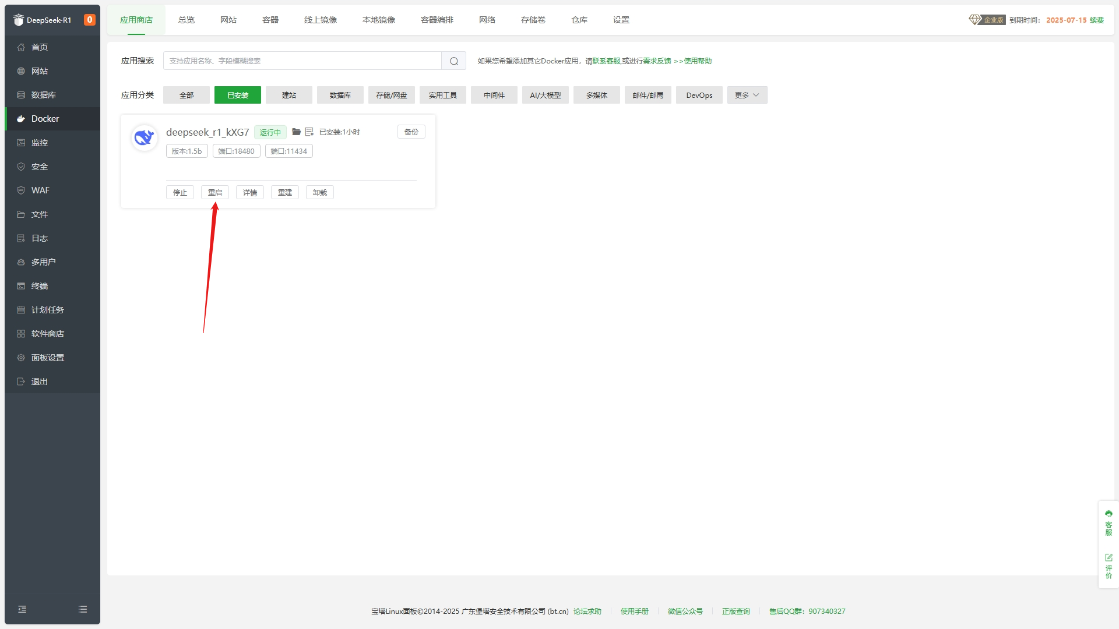The height and width of the screenshot is (629, 1119).
Task: Click 重启 to restart deepseek app
Action: (215, 193)
